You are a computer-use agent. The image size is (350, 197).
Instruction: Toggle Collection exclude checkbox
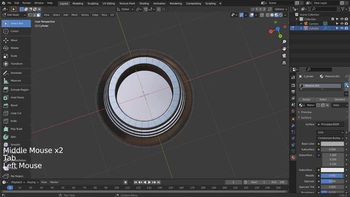tap(332, 19)
